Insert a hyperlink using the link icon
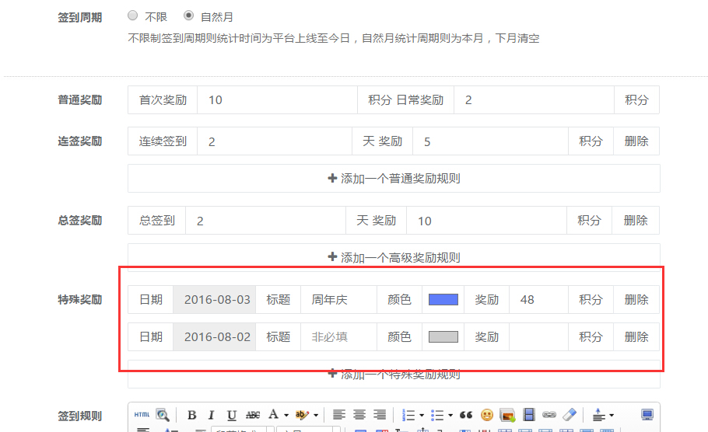Viewport: 708px width, 432px height. (549, 415)
